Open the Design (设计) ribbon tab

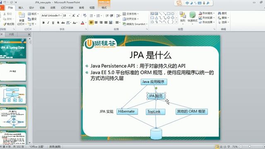31,8
